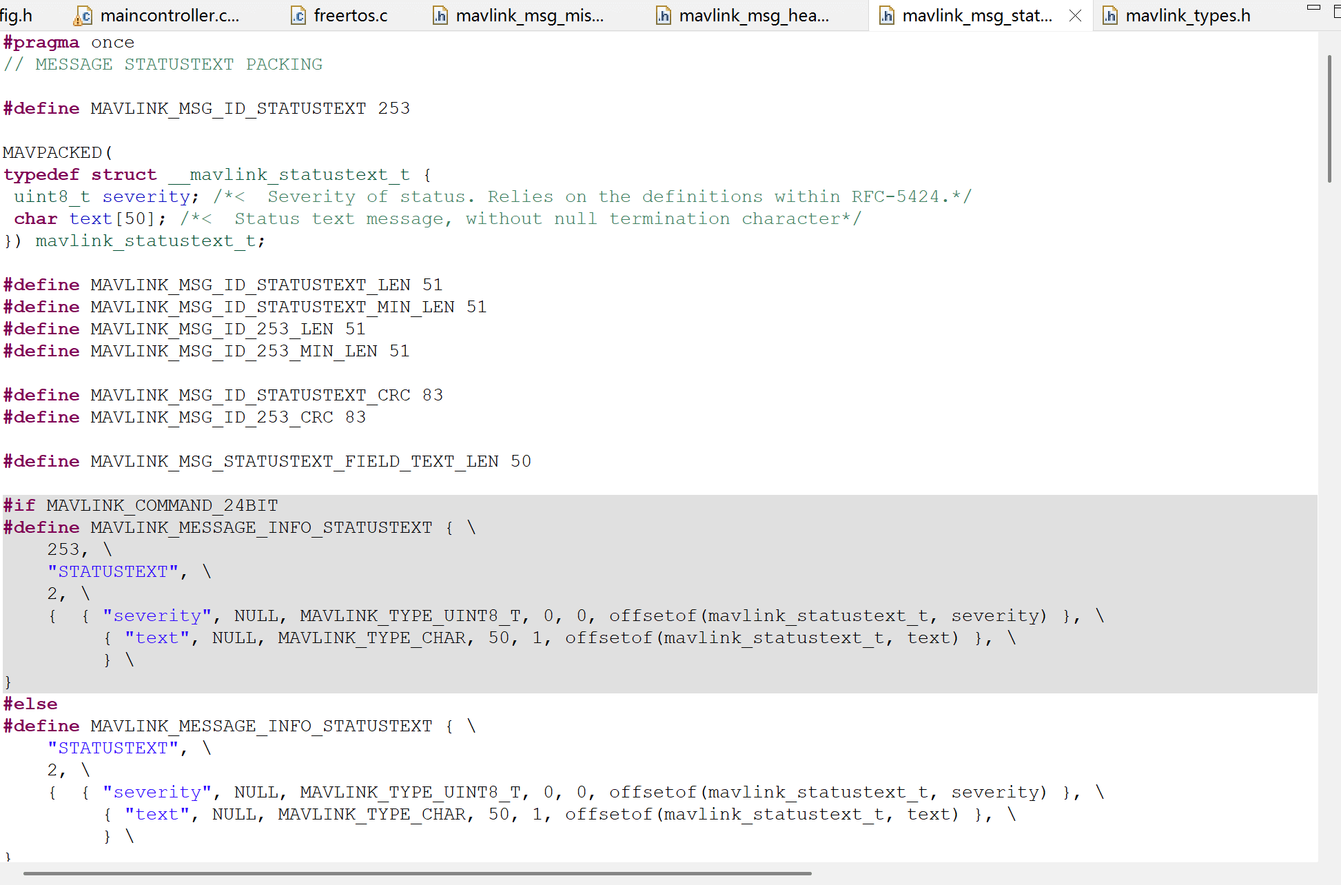Open the mavlink_msg_mis tab
Viewport: 1341px width, 885px height.
[527, 15]
